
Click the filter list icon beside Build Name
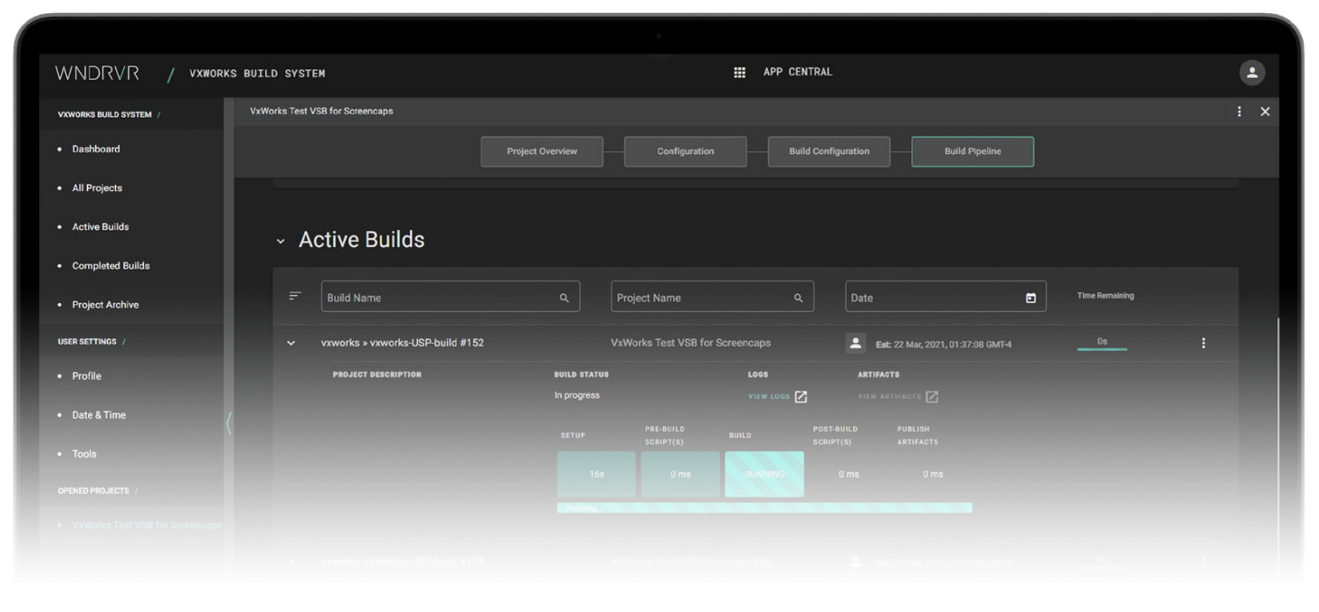(x=294, y=296)
